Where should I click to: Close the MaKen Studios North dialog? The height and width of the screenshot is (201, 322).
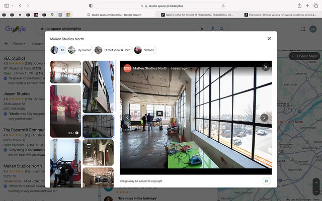click(269, 38)
